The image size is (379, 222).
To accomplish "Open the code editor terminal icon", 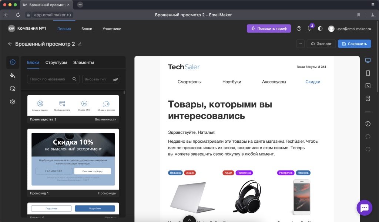I will tap(368, 86).
